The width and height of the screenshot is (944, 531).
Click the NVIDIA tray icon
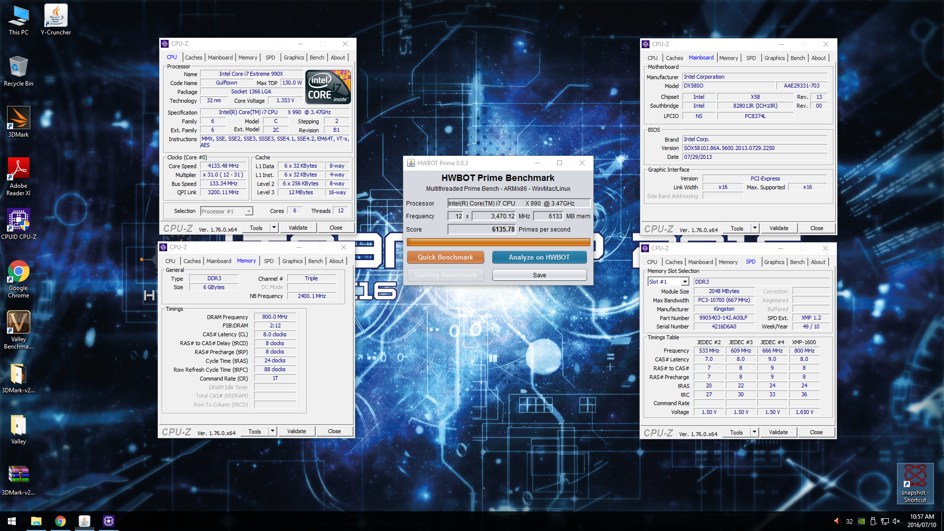pos(861,521)
